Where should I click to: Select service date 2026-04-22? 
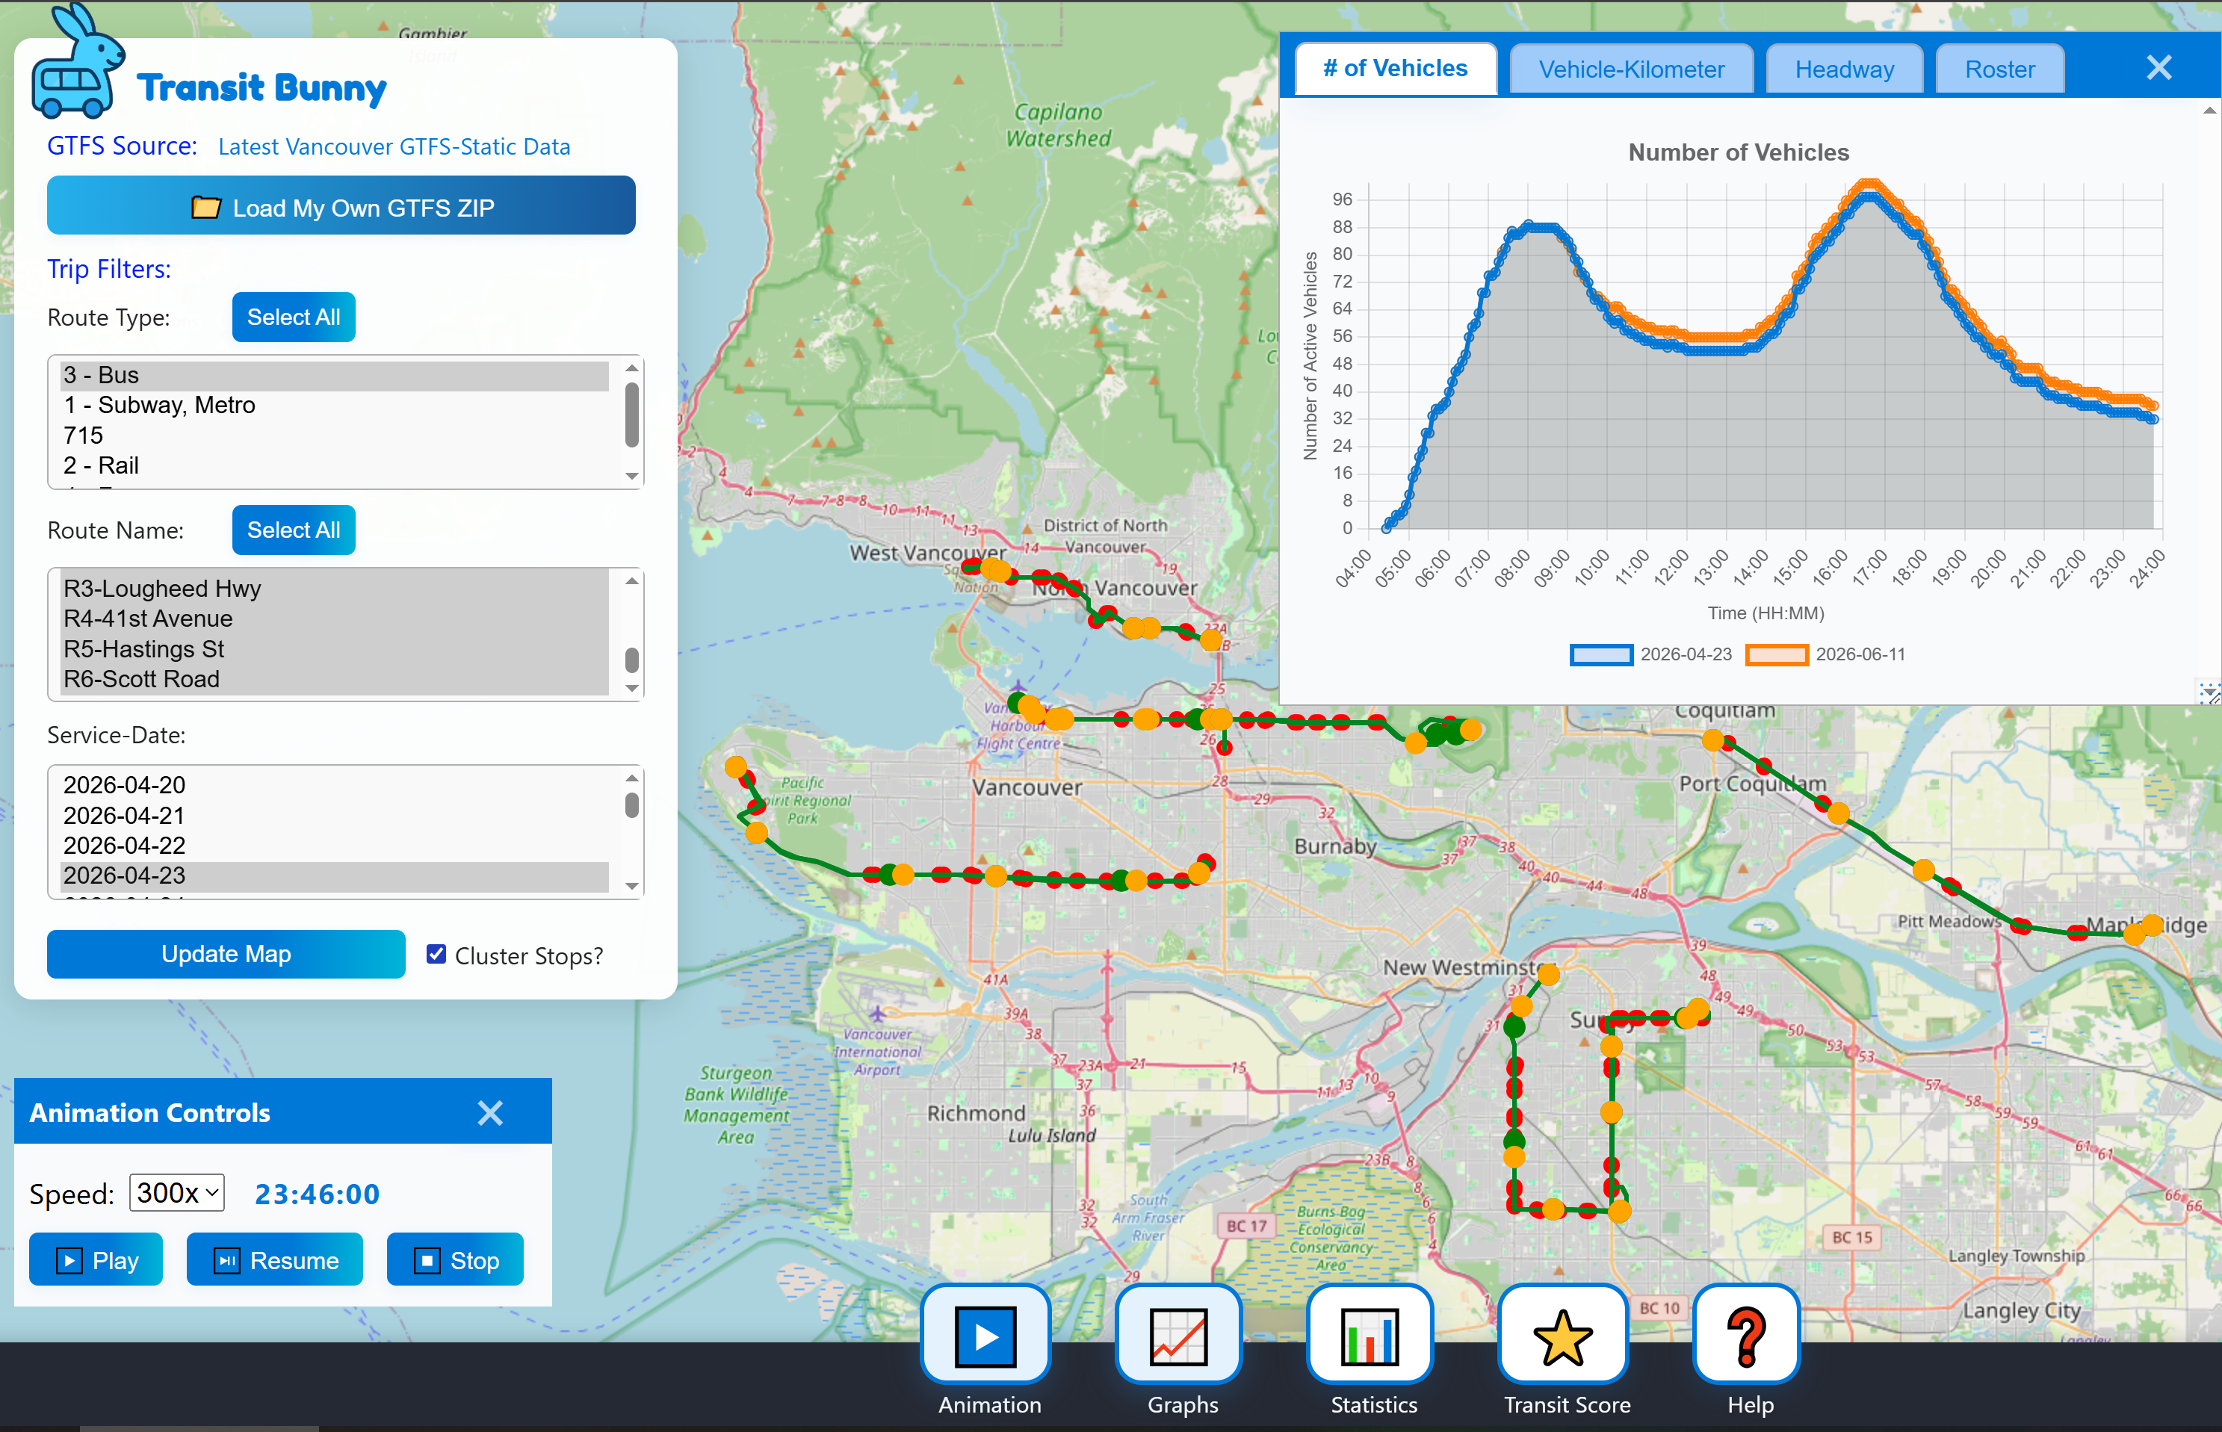pyautogui.click(x=335, y=846)
